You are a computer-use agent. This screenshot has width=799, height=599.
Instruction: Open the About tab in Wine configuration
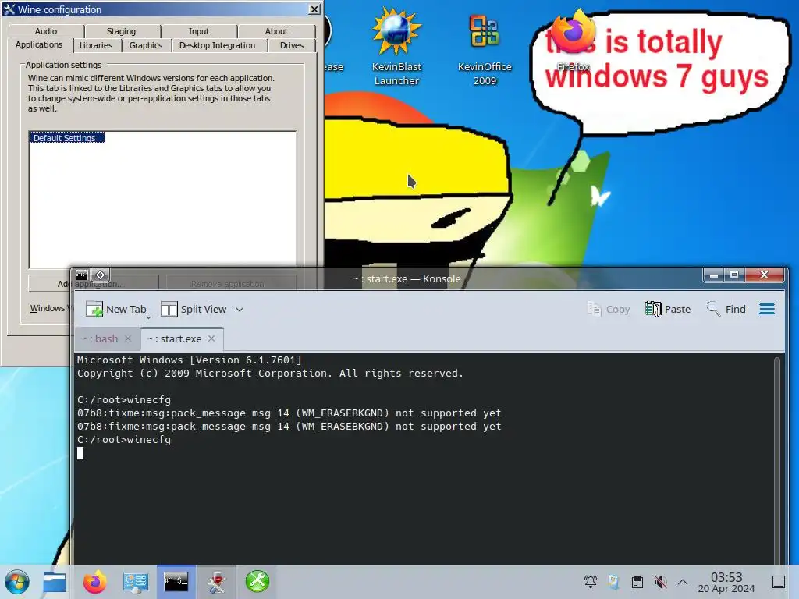pos(276,31)
